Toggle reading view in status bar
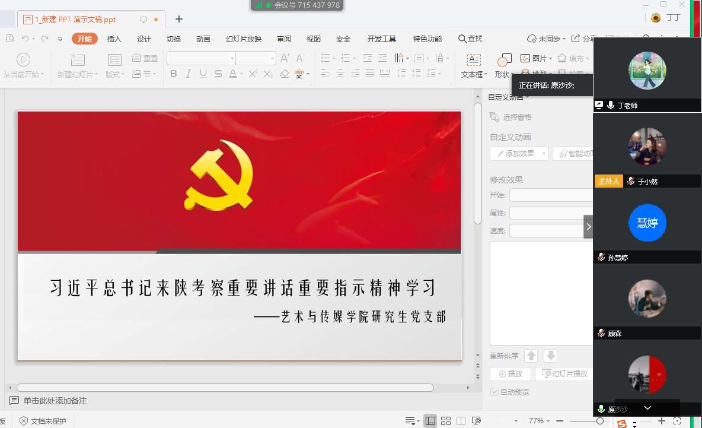Screen dimensions: 702x428 tap(461, 421)
